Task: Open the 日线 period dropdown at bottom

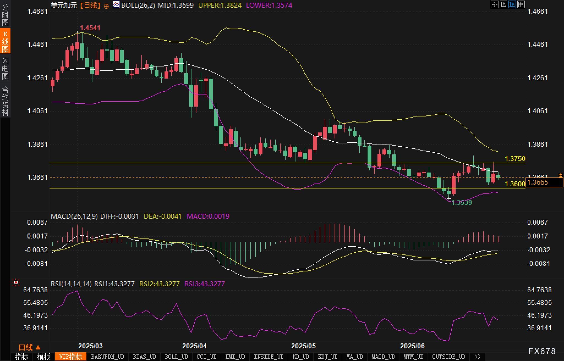Action: (29, 348)
